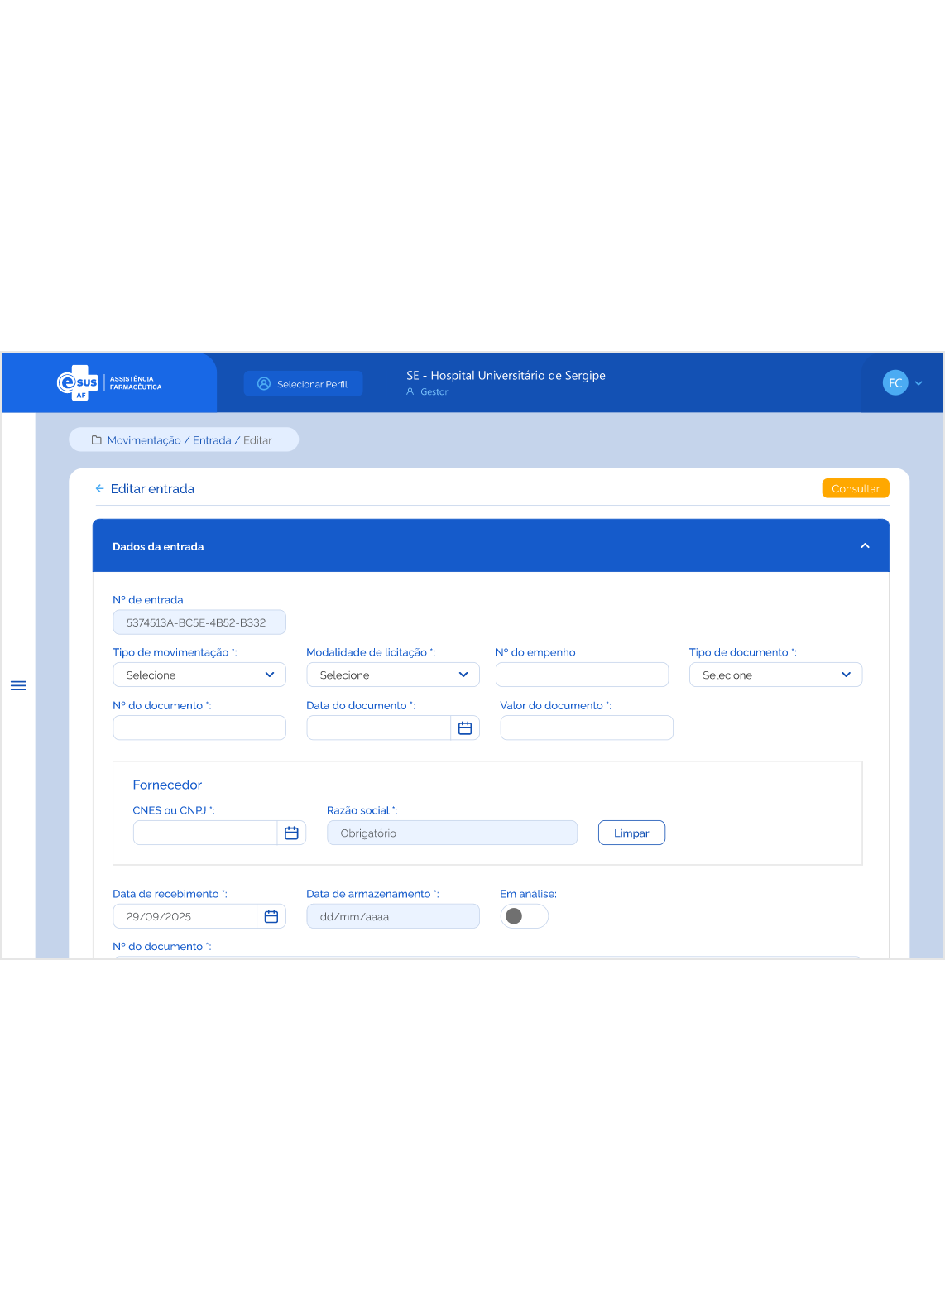Screen dimensions: 945x1311
Task: Open the Tipo de movimentação dropdown
Action: click(x=199, y=675)
